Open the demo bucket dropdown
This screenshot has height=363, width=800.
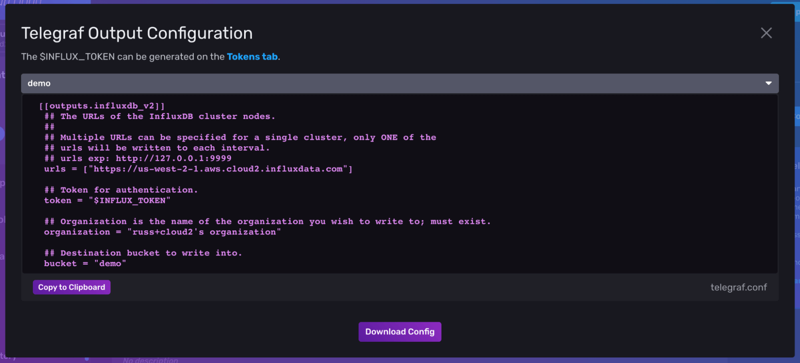(399, 83)
